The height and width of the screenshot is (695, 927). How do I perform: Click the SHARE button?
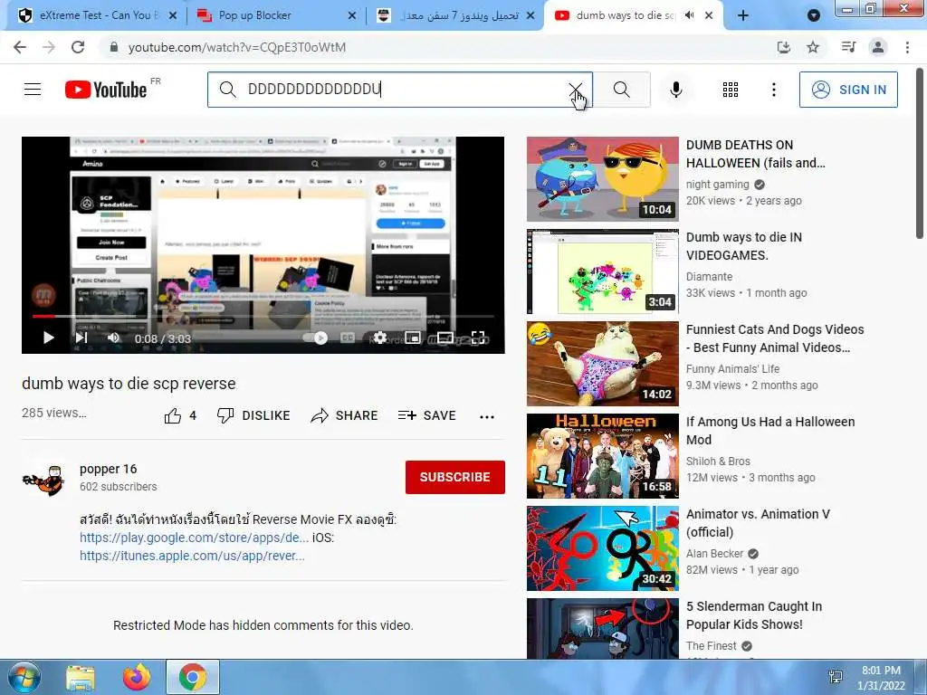point(344,415)
